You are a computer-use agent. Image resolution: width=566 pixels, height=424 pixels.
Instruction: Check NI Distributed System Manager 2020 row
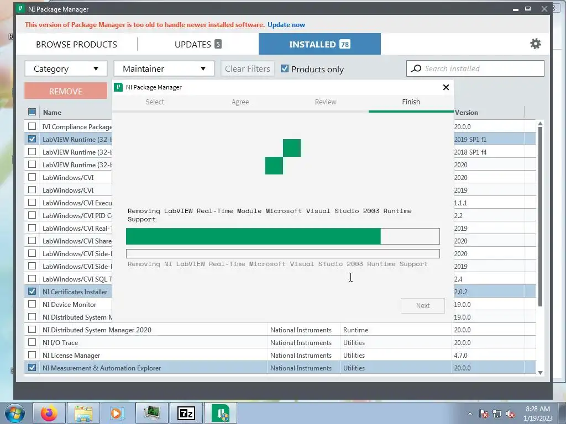[x=32, y=330]
